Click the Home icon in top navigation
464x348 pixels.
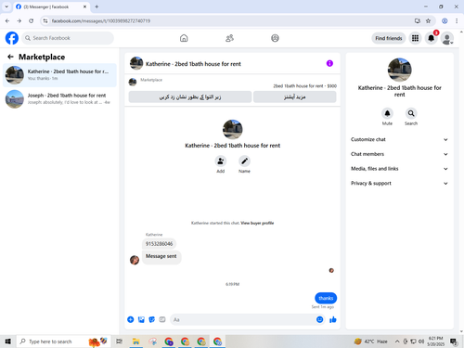(x=184, y=38)
